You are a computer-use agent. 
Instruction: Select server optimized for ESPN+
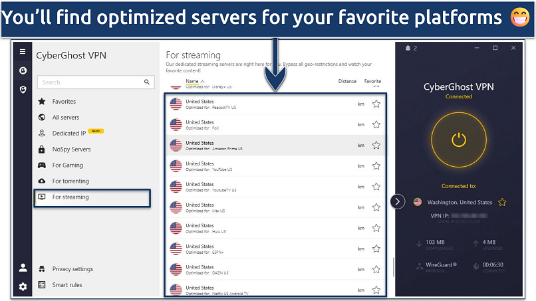pos(275,249)
